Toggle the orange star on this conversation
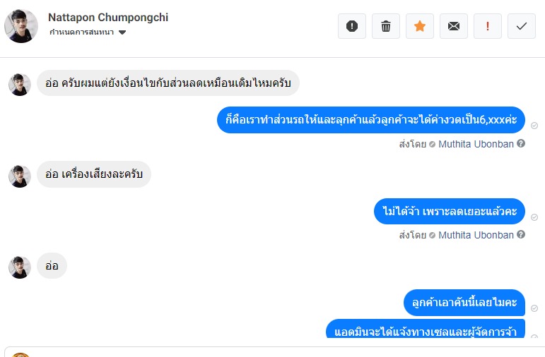This screenshot has height=357, width=545. tap(419, 26)
